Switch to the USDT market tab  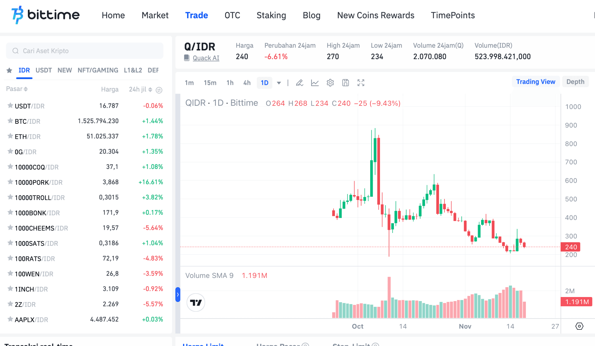44,70
